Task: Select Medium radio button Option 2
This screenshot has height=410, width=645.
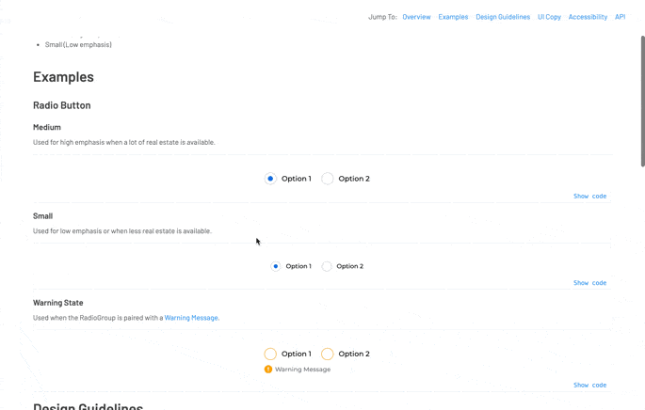Action: pyautogui.click(x=328, y=179)
